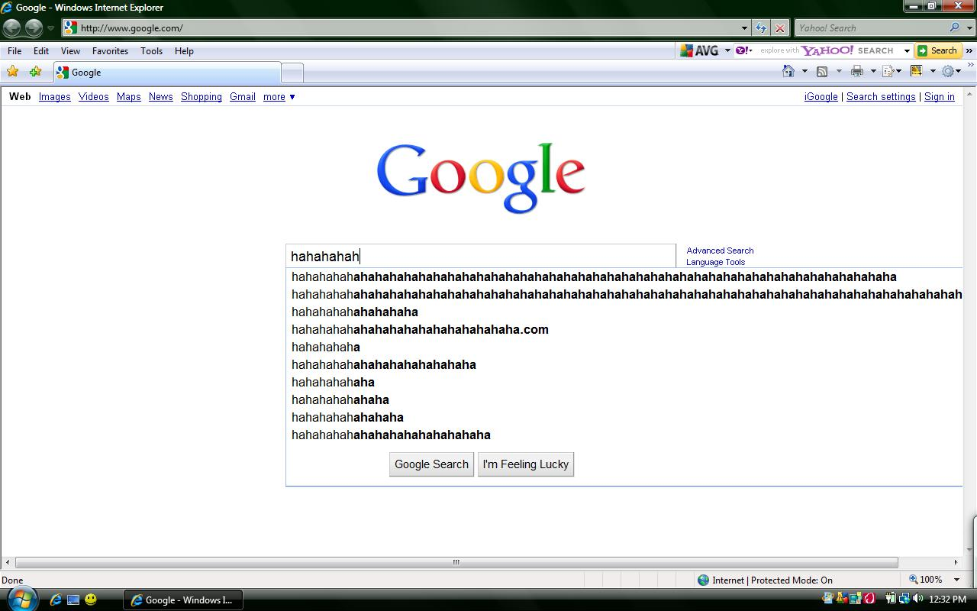Open Advanced Search link
The width and height of the screenshot is (977, 611).
click(x=720, y=251)
